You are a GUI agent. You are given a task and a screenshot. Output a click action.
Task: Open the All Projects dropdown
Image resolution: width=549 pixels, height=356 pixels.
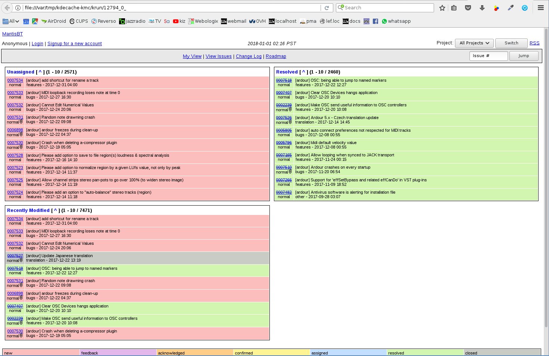click(474, 43)
